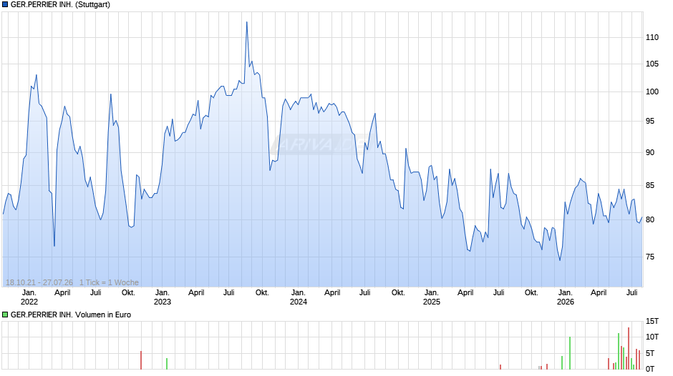This screenshot has height=376, width=673.
Task: Click the 100 price axis label
Action: [x=652, y=91]
